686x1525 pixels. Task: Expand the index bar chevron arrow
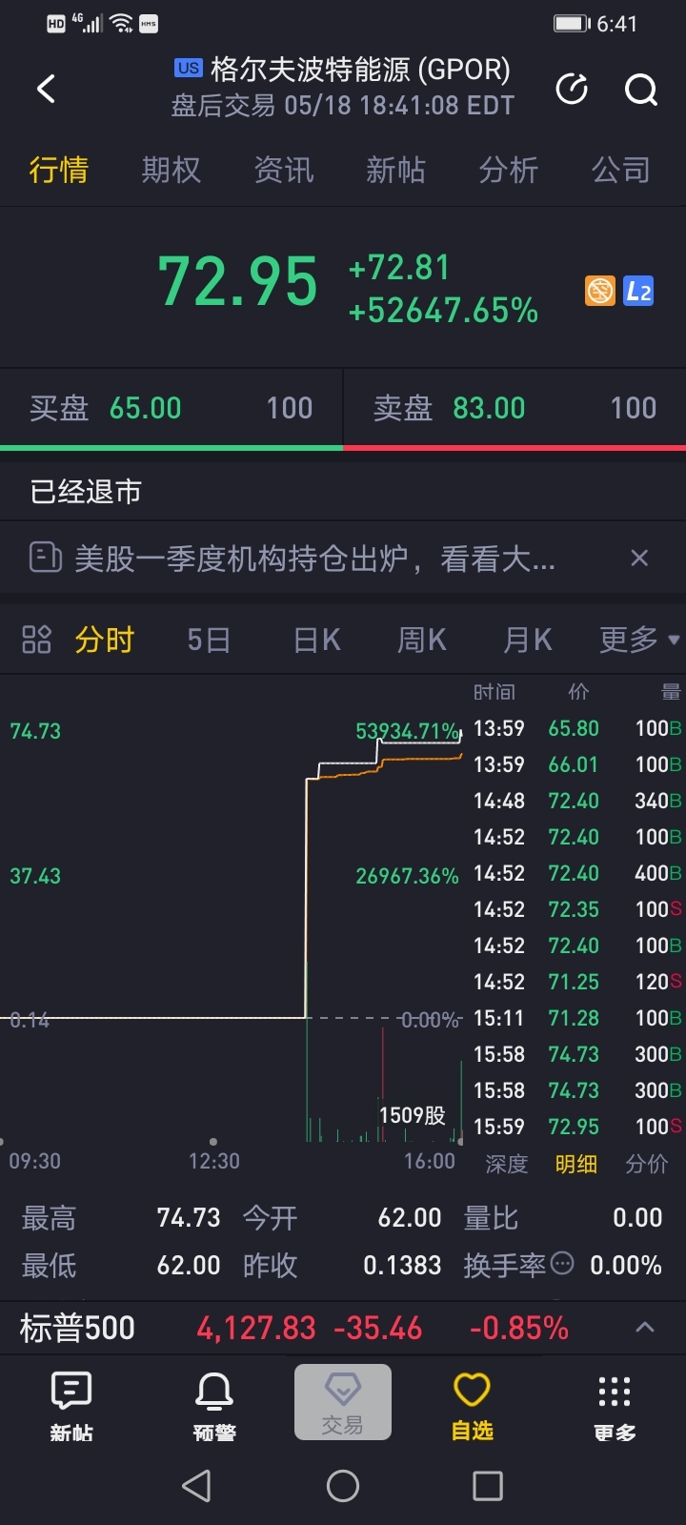645,1327
